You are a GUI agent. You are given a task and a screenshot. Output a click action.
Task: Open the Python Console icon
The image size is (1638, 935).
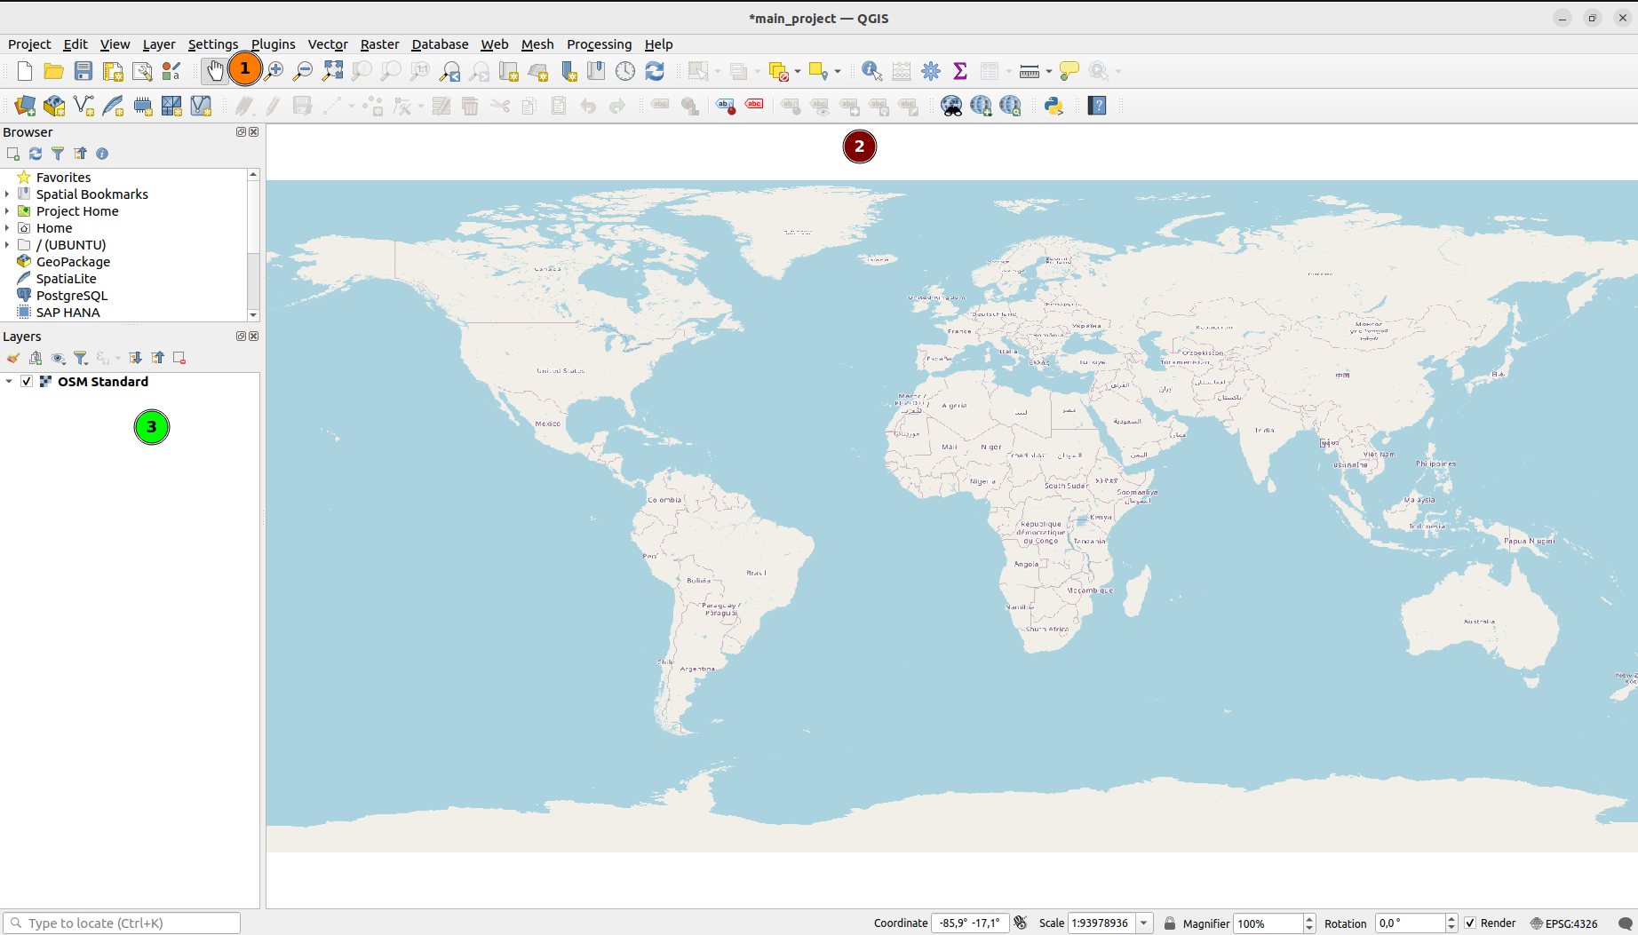1054,106
